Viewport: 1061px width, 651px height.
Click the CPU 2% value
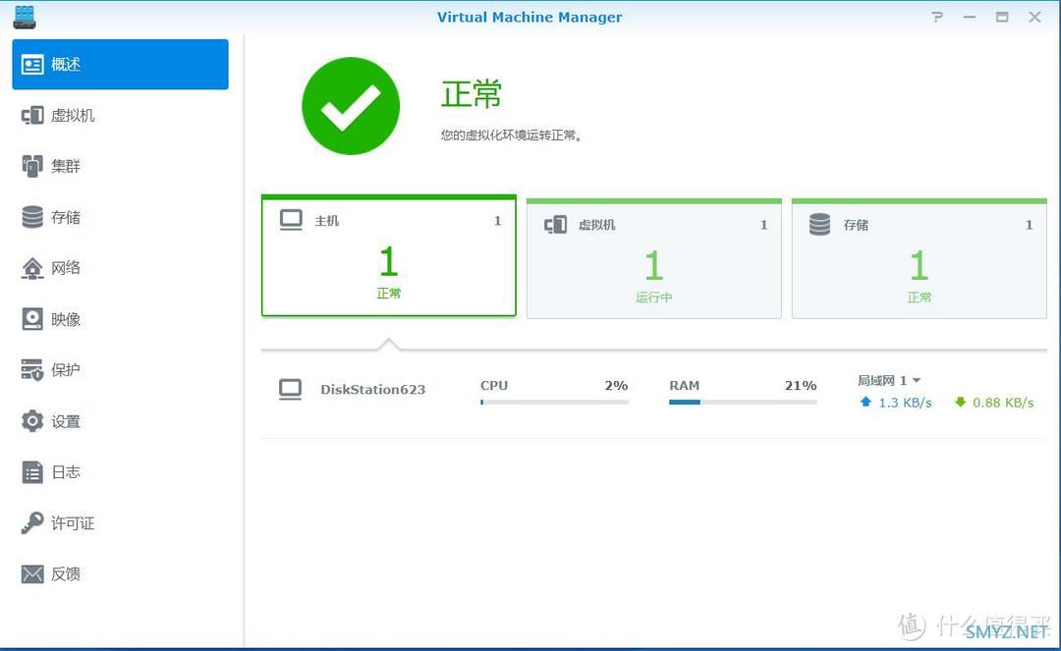pos(616,385)
